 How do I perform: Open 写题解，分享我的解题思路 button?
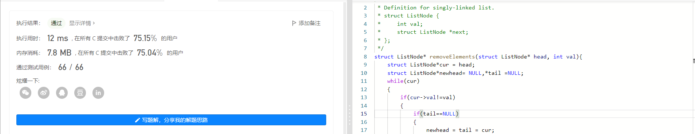[171, 120]
